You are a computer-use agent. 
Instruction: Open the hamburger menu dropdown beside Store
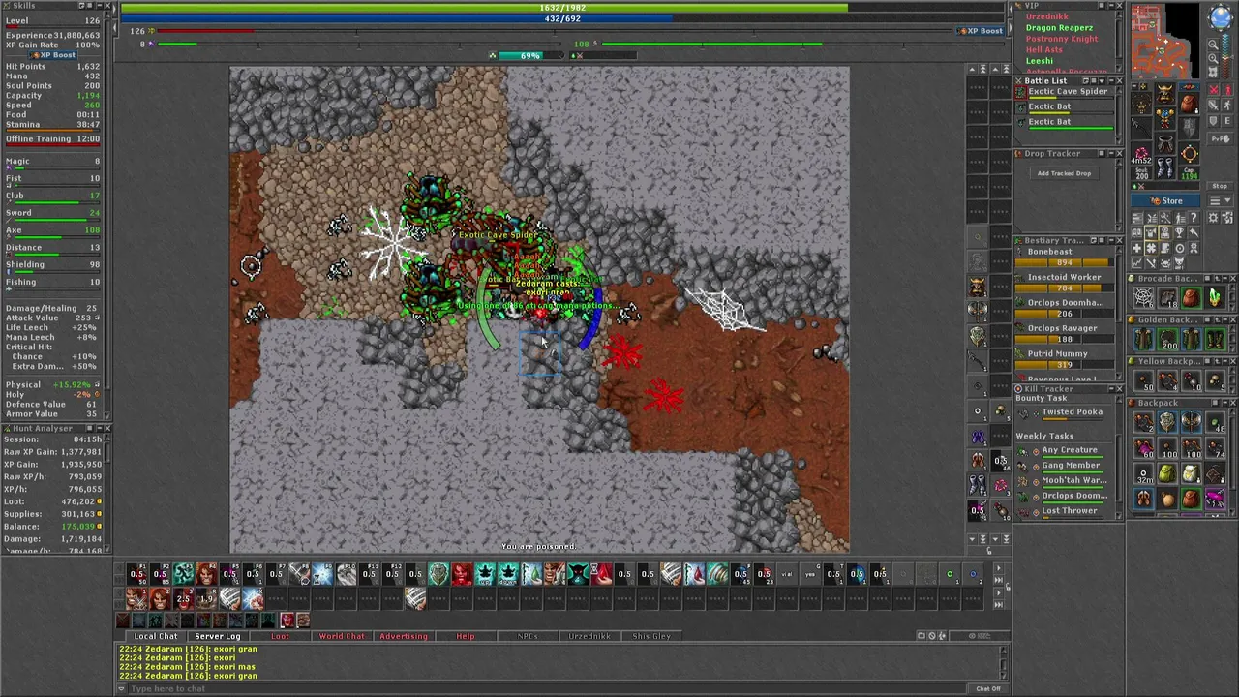[1220, 200]
